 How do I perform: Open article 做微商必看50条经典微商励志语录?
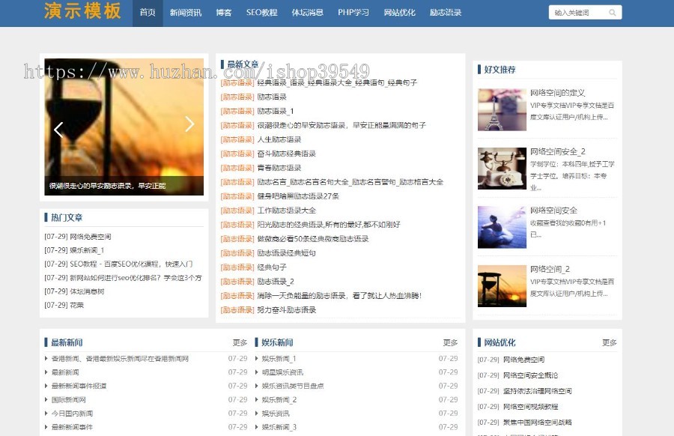pyautogui.click(x=312, y=239)
